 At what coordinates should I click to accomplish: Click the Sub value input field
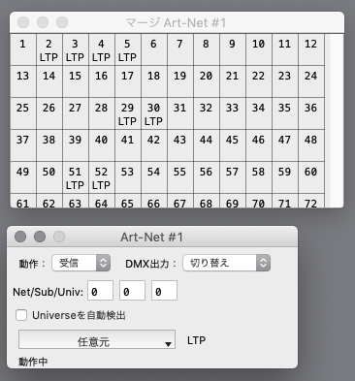click(132, 291)
